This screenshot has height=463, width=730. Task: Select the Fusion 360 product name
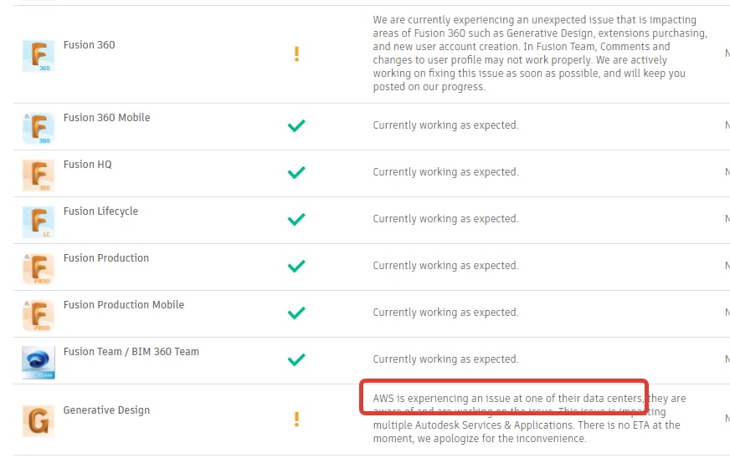[x=90, y=45]
